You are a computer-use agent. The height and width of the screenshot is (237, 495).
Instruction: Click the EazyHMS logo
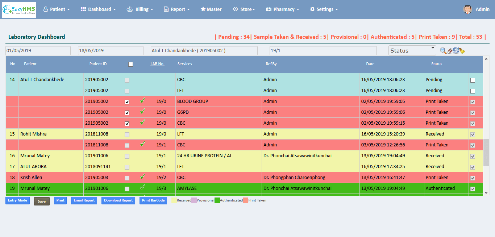(x=19, y=9)
